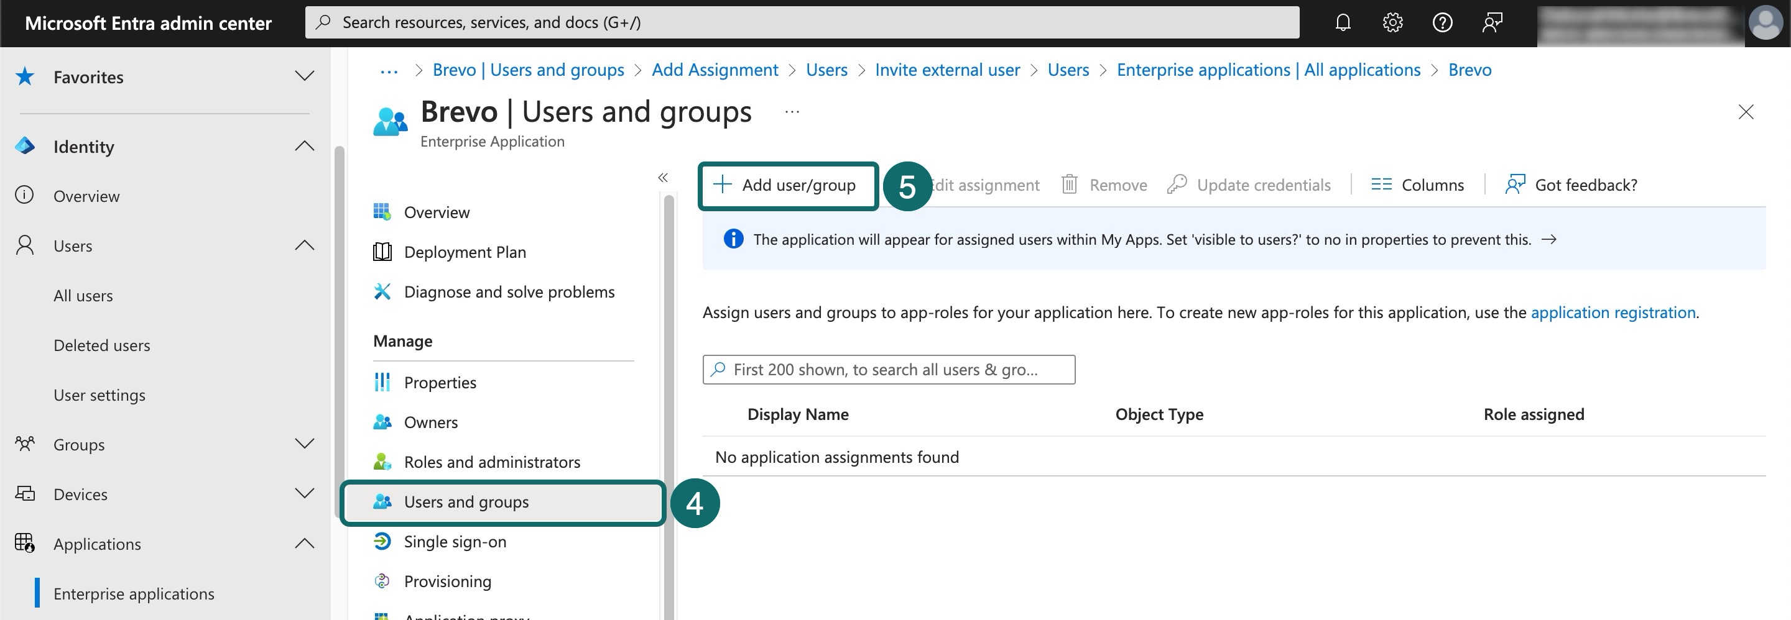Click the user account avatar

(1766, 23)
